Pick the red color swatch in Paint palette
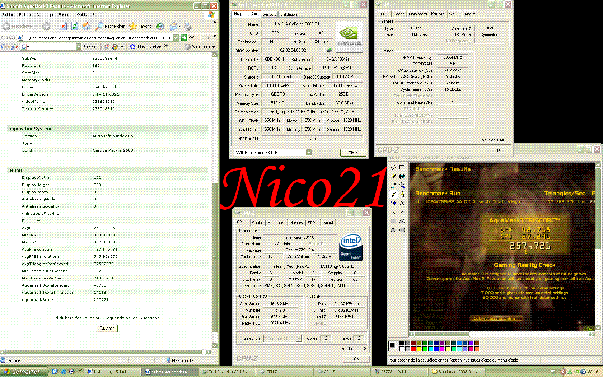Image resolution: width=603 pixels, height=377 pixels. tap(413, 349)
